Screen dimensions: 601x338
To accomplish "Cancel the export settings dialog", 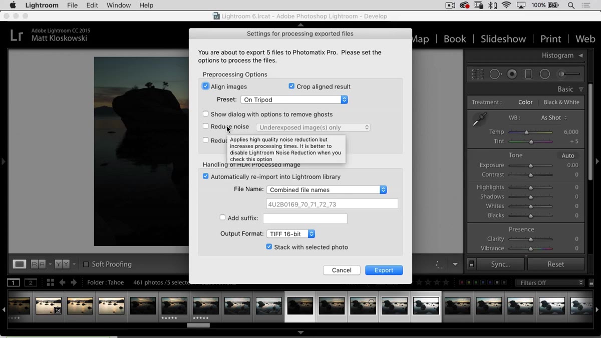I will (342, 270).
